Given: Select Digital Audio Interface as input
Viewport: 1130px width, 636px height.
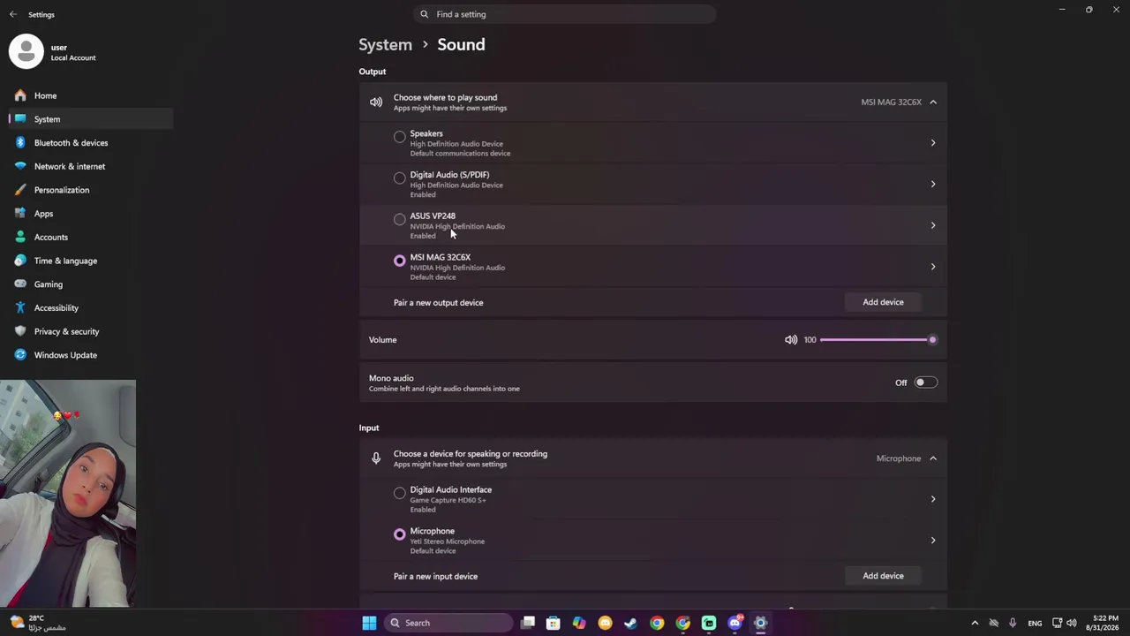Looking at the screenshot, I should pyautogui.click(x=400, y=493).
